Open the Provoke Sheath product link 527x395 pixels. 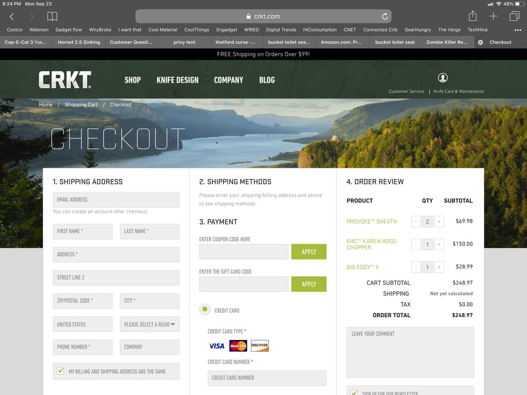coord(372,221)
